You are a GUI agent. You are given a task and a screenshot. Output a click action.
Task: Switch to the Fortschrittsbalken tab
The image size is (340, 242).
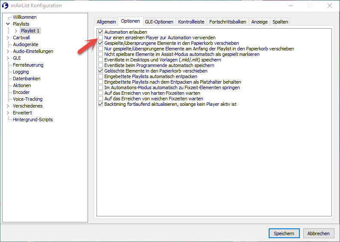point(228,22)
